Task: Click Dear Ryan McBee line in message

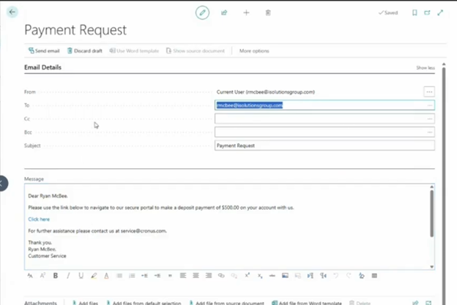Action: [48, 196]
